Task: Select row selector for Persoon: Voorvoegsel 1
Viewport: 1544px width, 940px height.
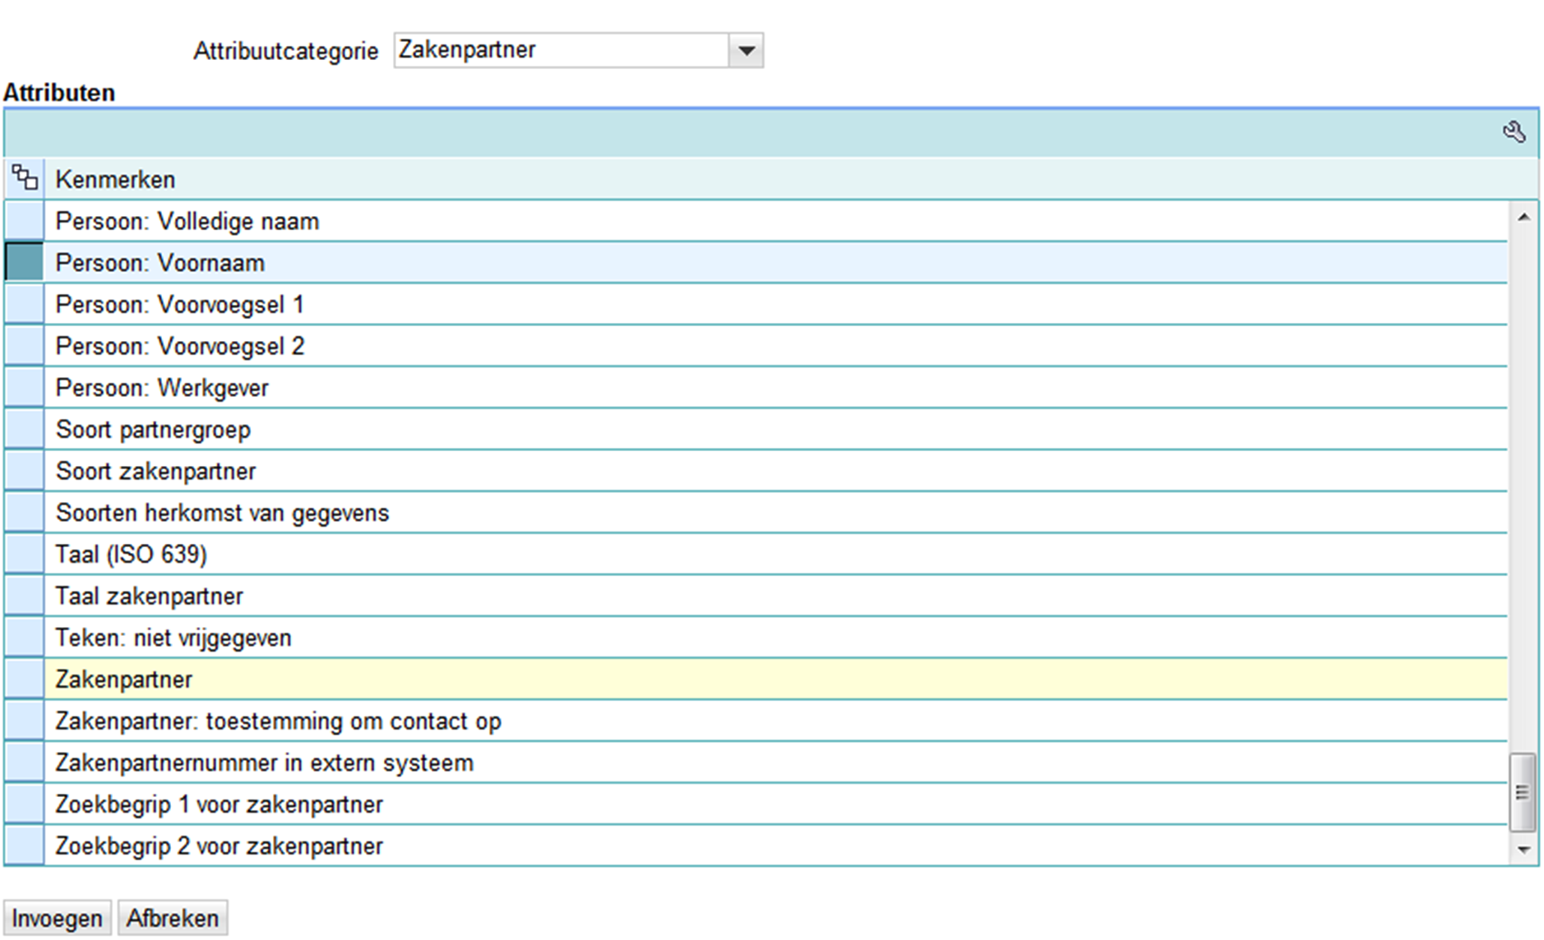Action: [x=24, y=305]
